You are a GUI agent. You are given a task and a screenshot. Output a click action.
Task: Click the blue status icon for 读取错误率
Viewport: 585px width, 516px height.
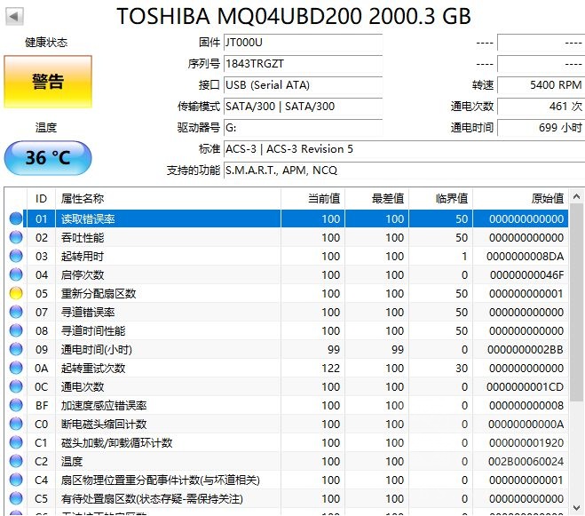click(16, 218)
